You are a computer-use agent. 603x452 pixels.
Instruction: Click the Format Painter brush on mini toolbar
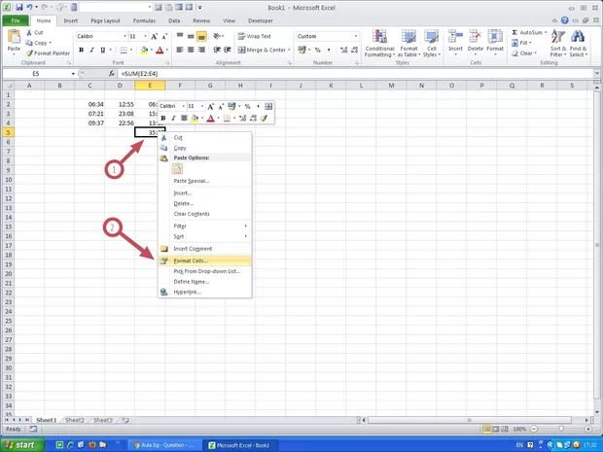point(264,119)
